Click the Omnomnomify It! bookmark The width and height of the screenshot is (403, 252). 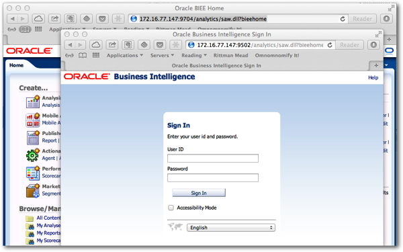277,55
